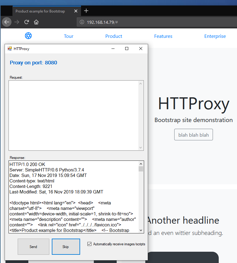Click the 'Response:' label
Screen dimensions: 237x263
(17, 158)
